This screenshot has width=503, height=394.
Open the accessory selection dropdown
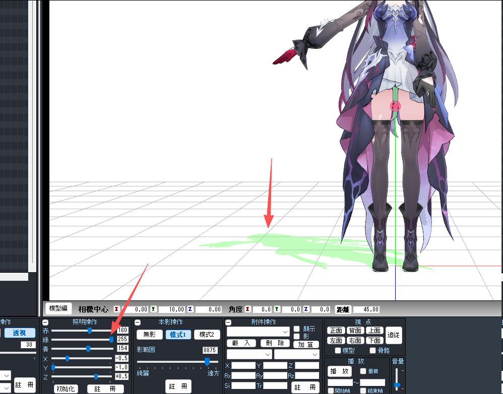click(x=258, y=332)
